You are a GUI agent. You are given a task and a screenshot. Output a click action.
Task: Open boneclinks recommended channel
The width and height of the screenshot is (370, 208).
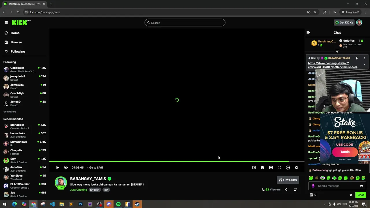pos(25,135)
